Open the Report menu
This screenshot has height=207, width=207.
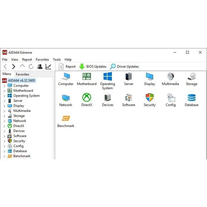coord(27,60)
